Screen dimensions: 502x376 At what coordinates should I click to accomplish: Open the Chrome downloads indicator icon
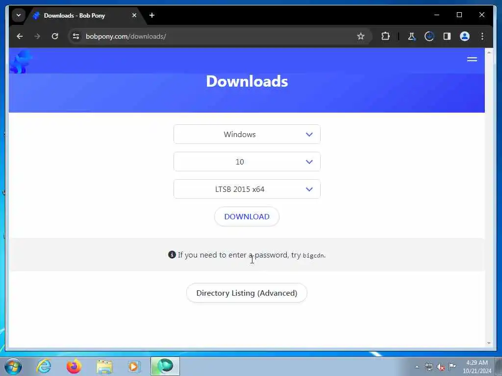429,36
